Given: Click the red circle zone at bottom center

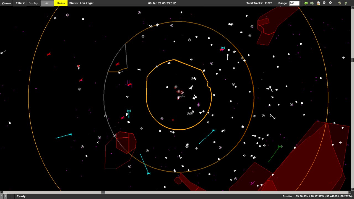Looking at the screenshot, I should pyautogui.click(x=178, y=181).
